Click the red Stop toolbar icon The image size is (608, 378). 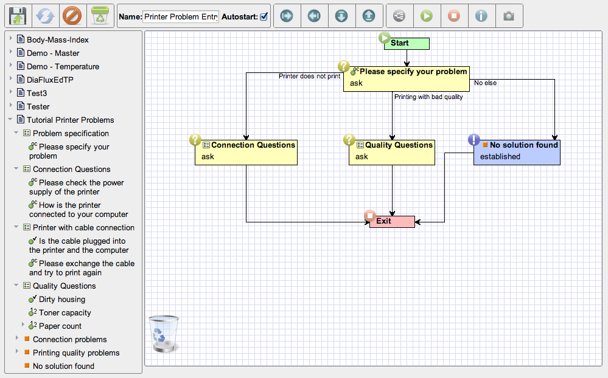453,16
